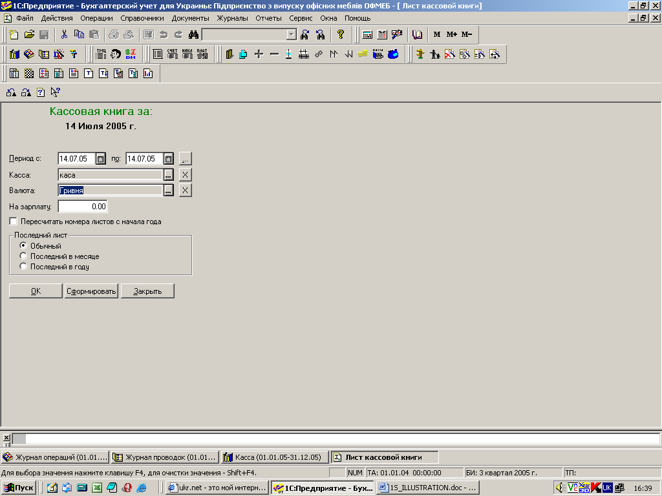Open the Справочники menu
The image size is (662, 496).
point(142,18)
